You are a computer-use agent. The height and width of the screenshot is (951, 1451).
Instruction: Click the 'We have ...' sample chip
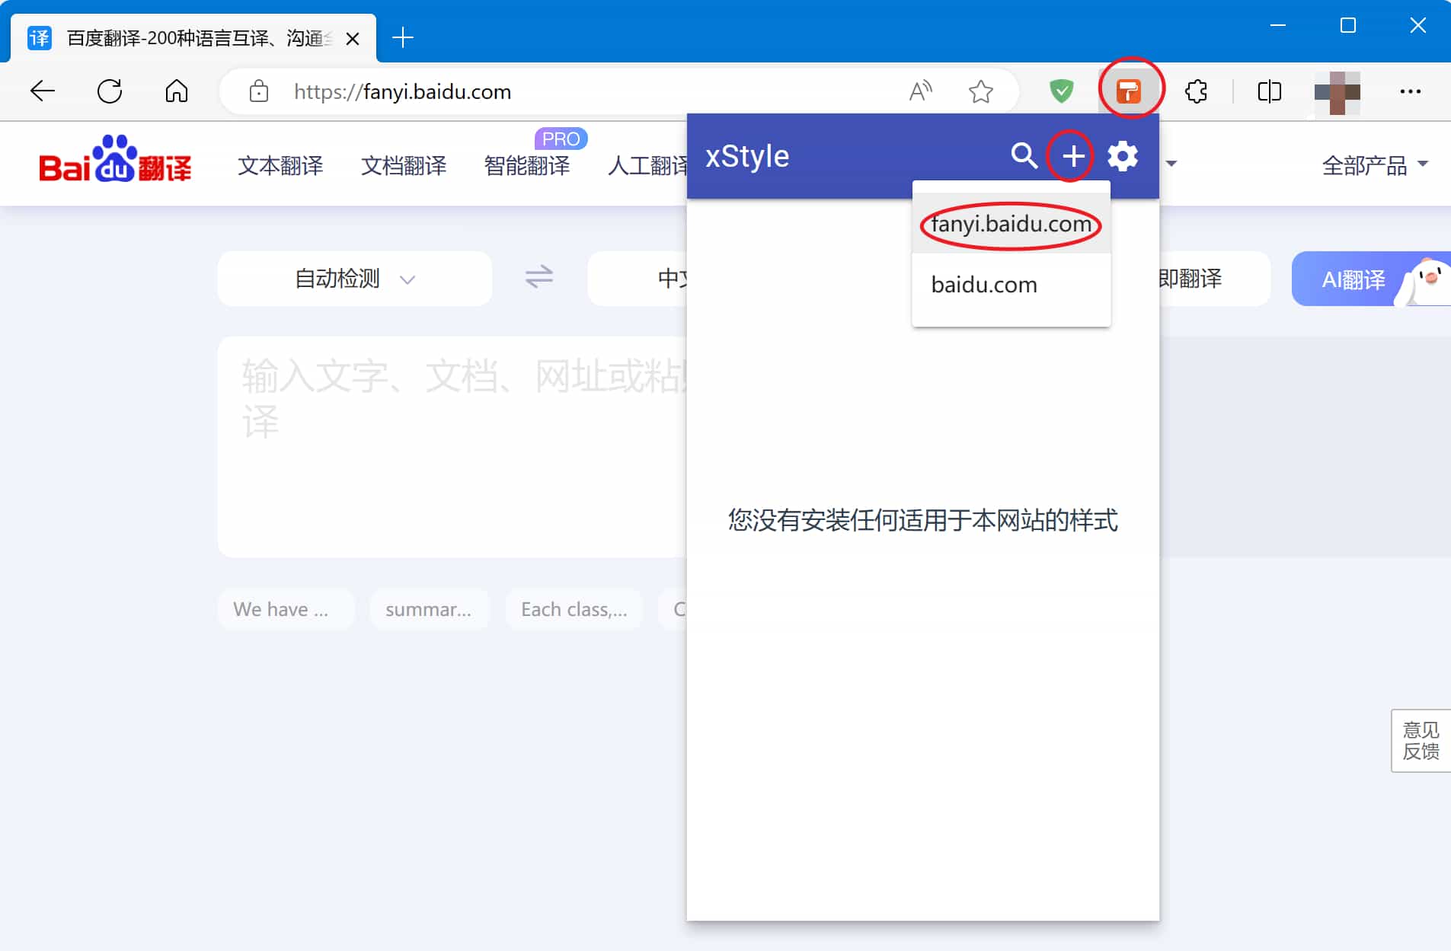(281, 609)
